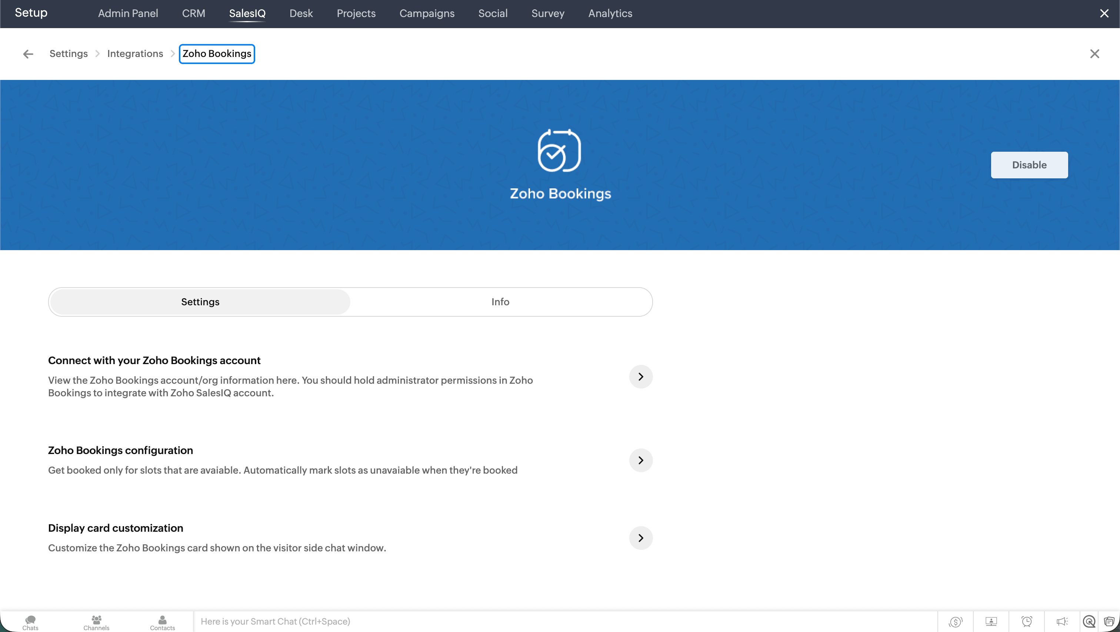This screenshot has width=1120, height=632.
Task: Close the Zoho Bookings integration panel
Action: coord(1094,54)
